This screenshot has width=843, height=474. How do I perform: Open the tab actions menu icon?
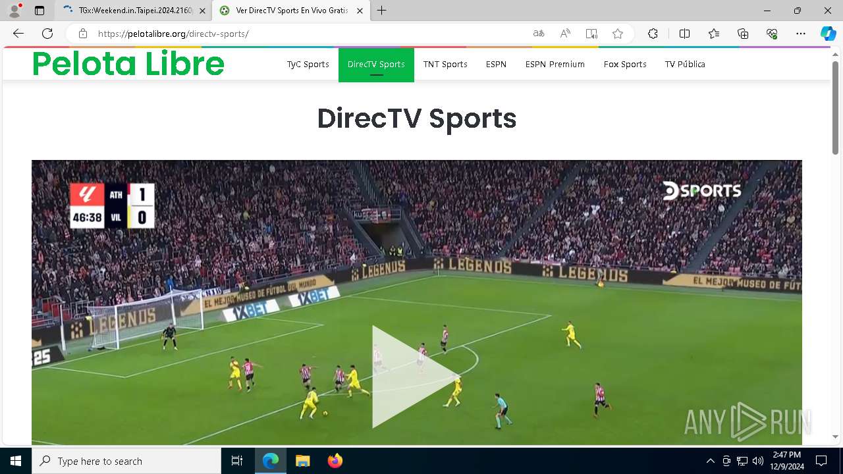(x=40, y=11)
